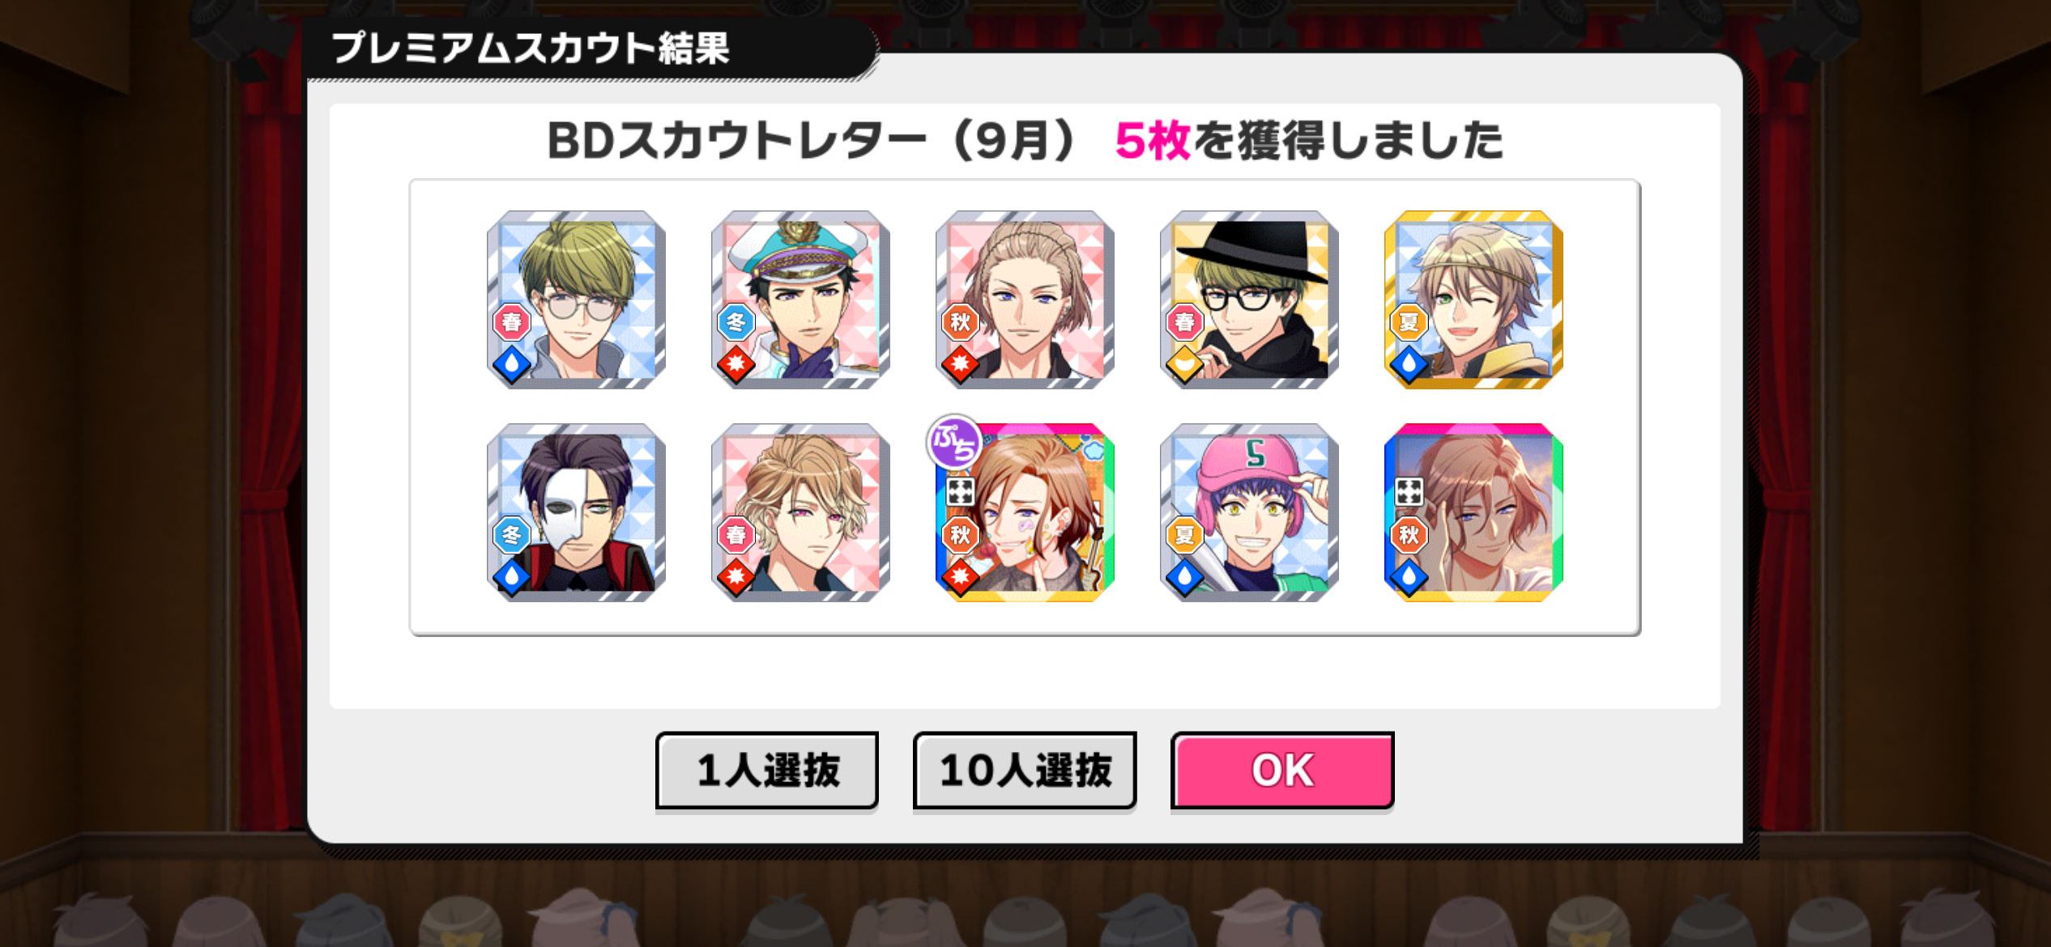
Task: Select the card with the white half-mask
Action: [x=576, y=512]
